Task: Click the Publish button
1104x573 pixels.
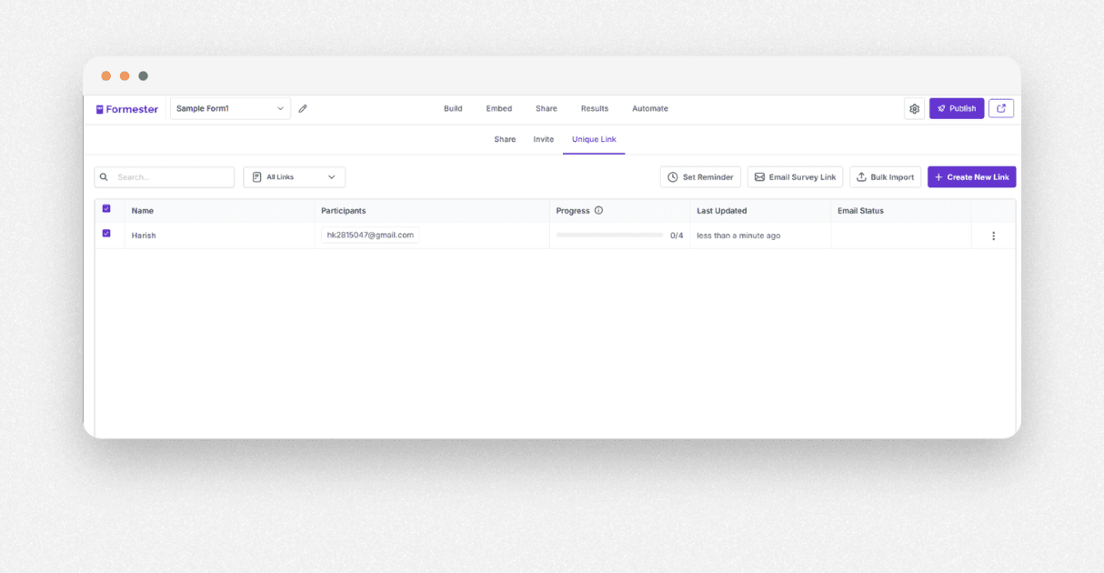Action: pos(956,107)
